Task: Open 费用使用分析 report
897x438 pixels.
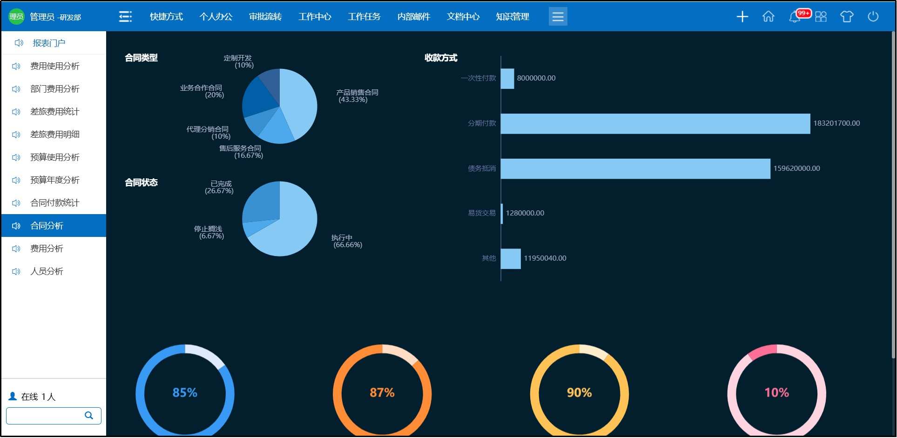Action: click(x=54, y=66)
